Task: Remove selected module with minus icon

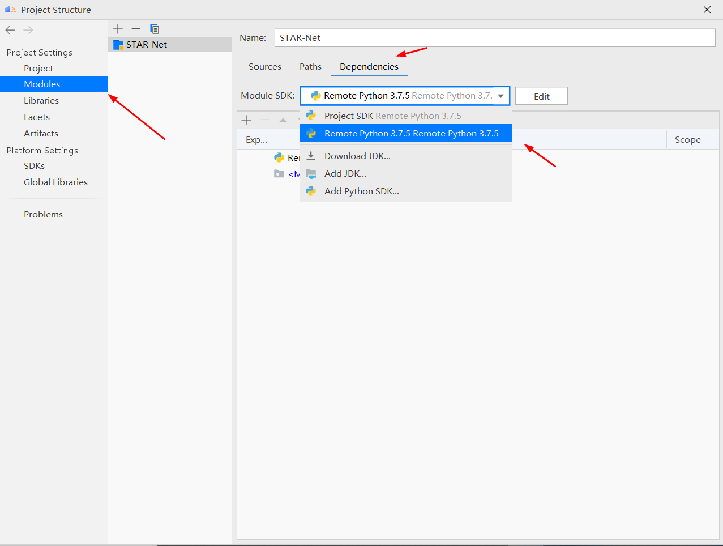Action: coord(136,28)
